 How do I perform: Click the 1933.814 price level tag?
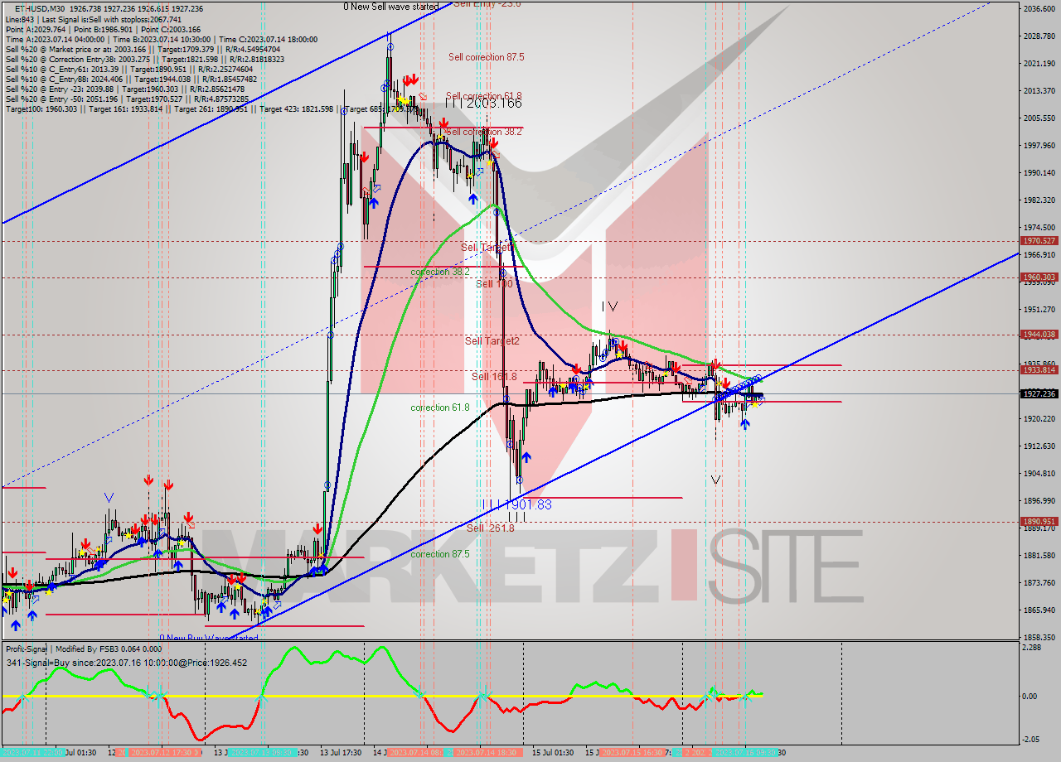1039,370
